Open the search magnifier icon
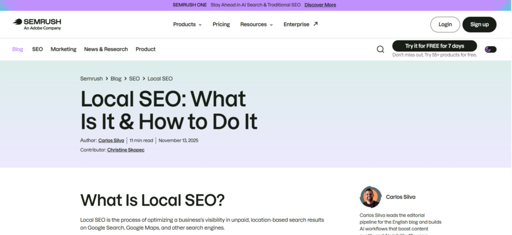The image size is (512, 235). (x=381, y=49)
